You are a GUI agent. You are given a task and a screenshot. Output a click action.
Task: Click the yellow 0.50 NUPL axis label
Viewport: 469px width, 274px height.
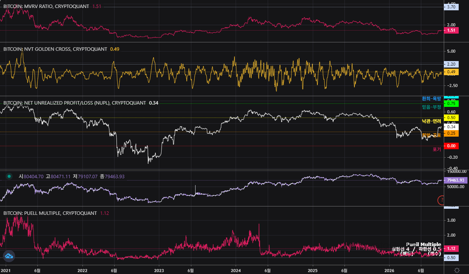[451, 118]
